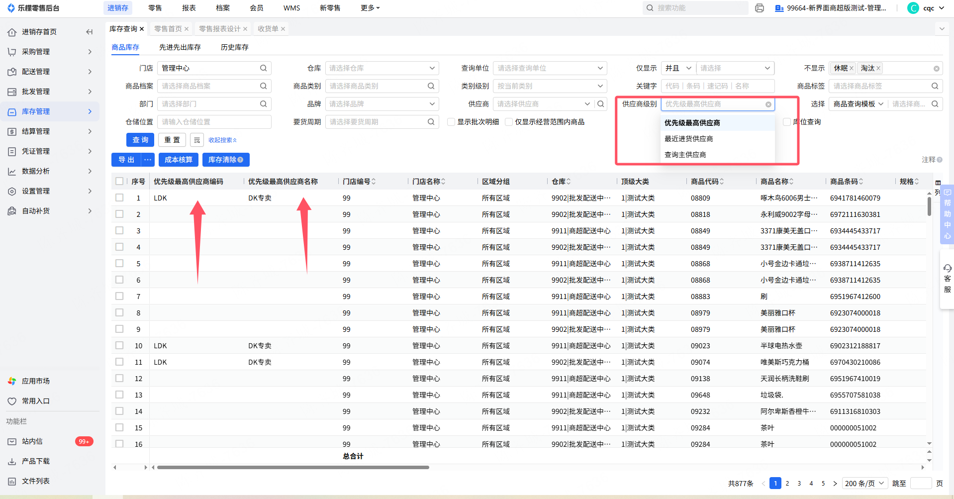Toggle the 库位查询 checkbox
Image resolution: width=954 pixels, height=499 pixels.
[787, 122]
